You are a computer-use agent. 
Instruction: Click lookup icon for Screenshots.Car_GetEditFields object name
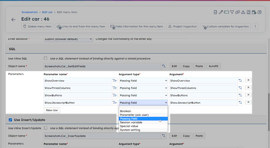point(164,66)
